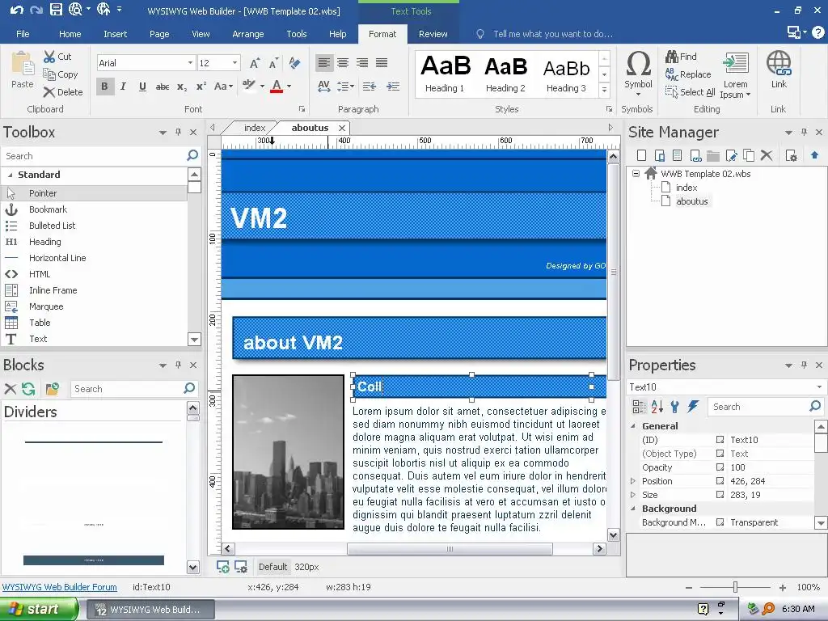Insert a Symbol with Omega icon

point(638,73)
